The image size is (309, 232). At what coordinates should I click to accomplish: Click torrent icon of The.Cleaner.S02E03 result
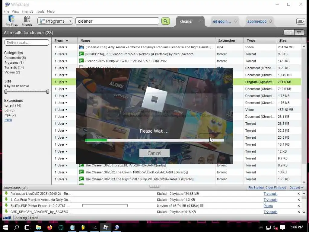tap(81, 179)
